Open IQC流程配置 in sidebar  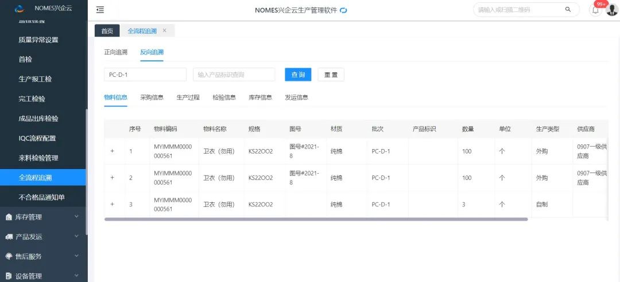(x=37, y=138)
